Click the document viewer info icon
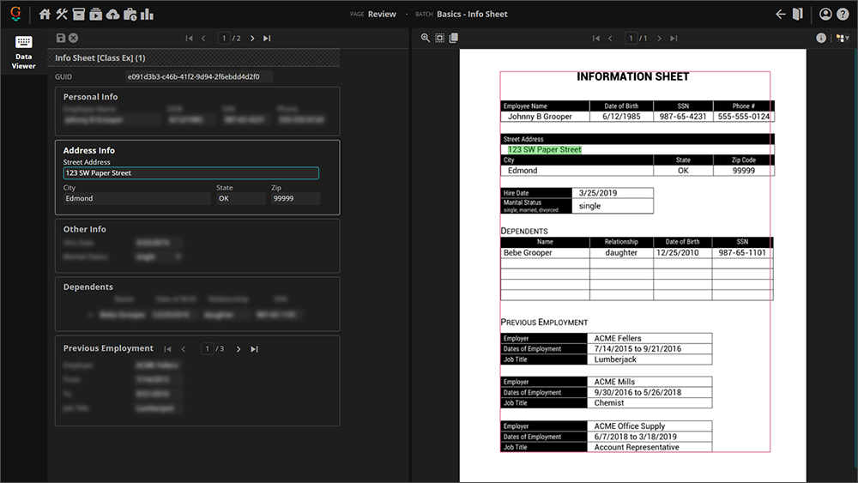The width and height of the screenshot is (858, 483). point(821,38)
